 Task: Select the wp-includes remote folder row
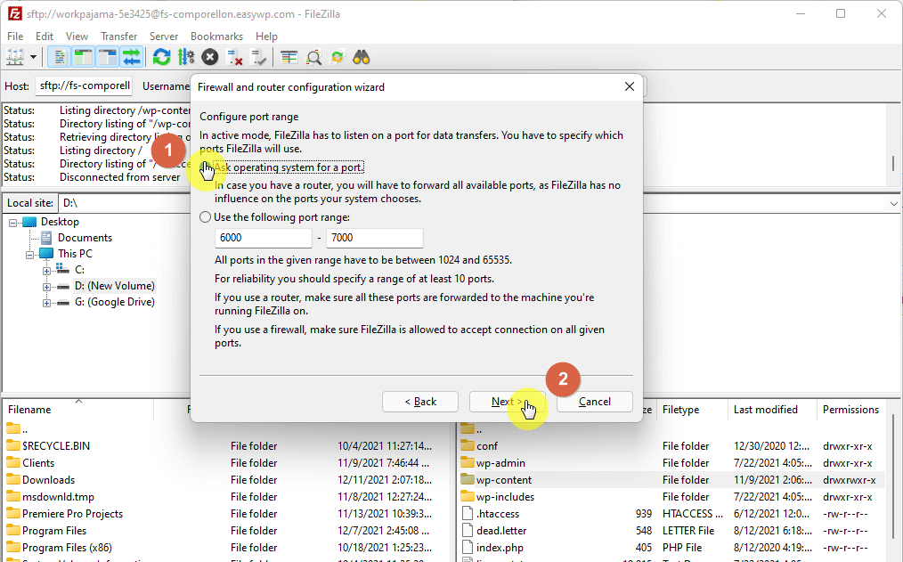click(671, 497)
